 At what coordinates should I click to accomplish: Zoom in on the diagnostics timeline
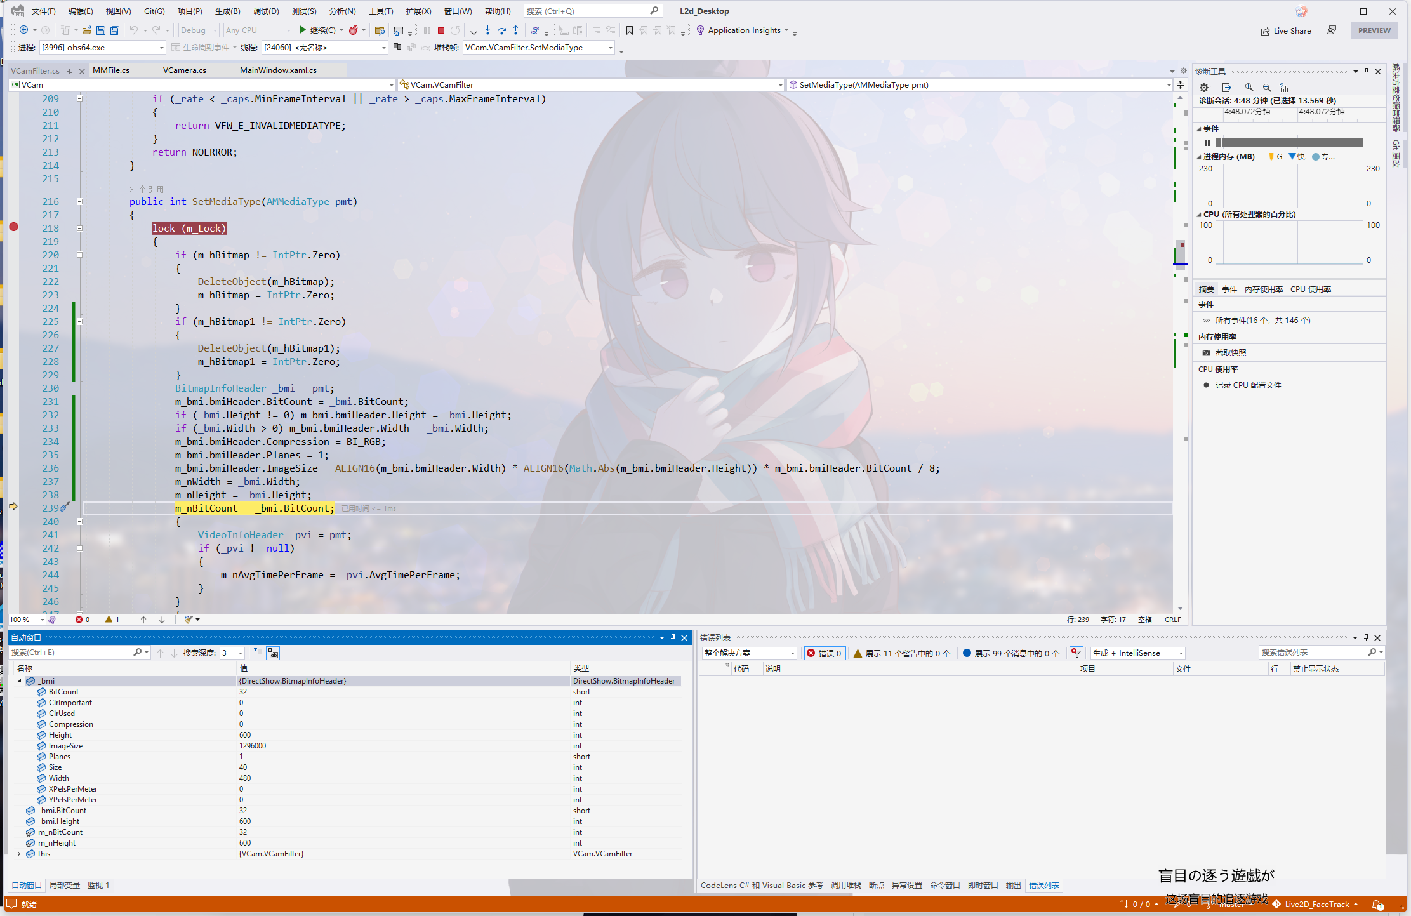1249,88
